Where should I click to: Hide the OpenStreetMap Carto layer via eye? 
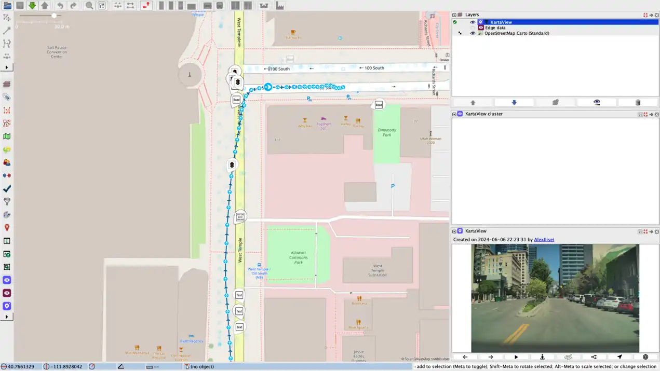473,33
